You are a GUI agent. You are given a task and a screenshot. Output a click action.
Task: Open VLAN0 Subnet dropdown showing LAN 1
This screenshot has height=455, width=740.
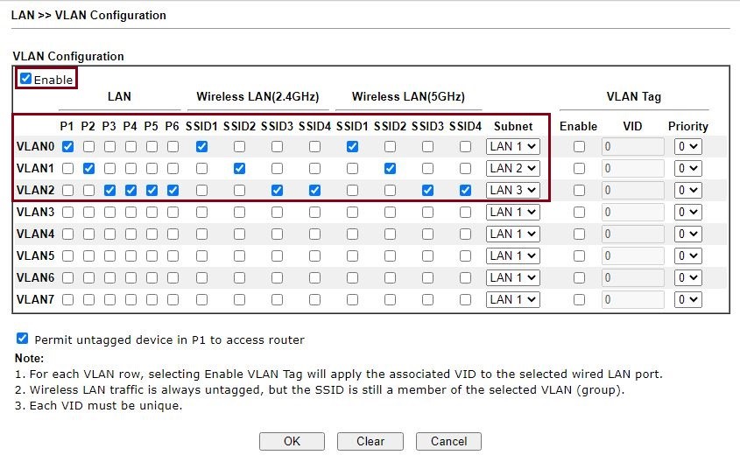512,146
